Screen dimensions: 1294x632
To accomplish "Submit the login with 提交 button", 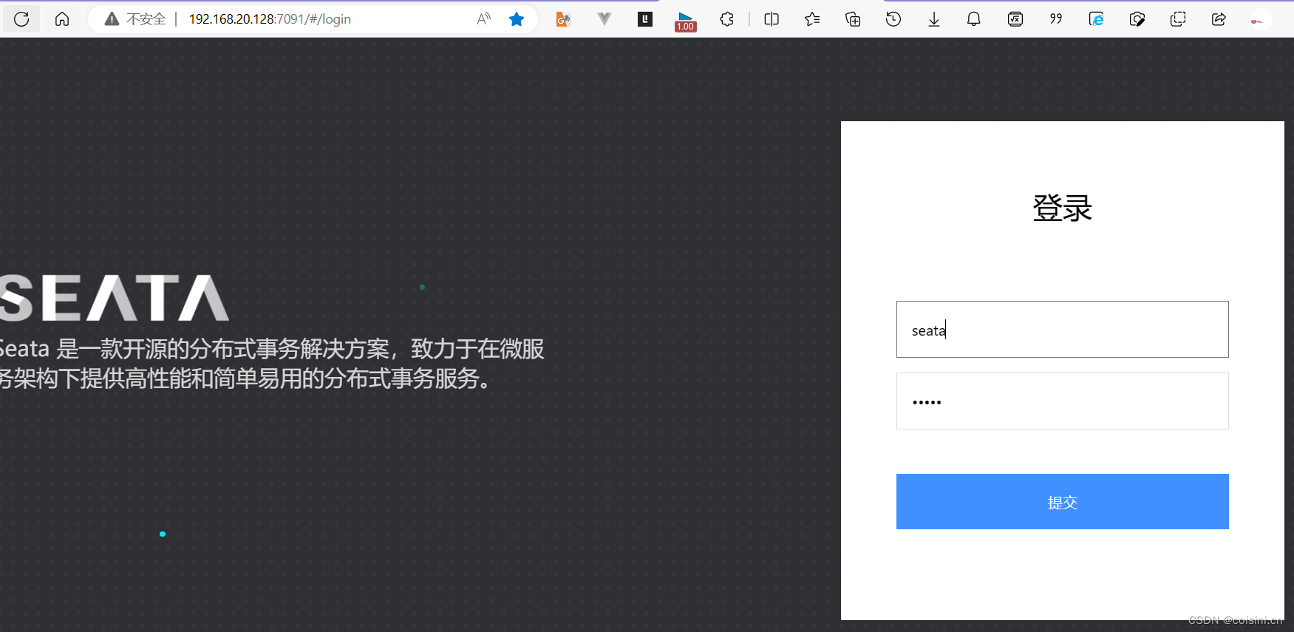I will (1062, 501).
